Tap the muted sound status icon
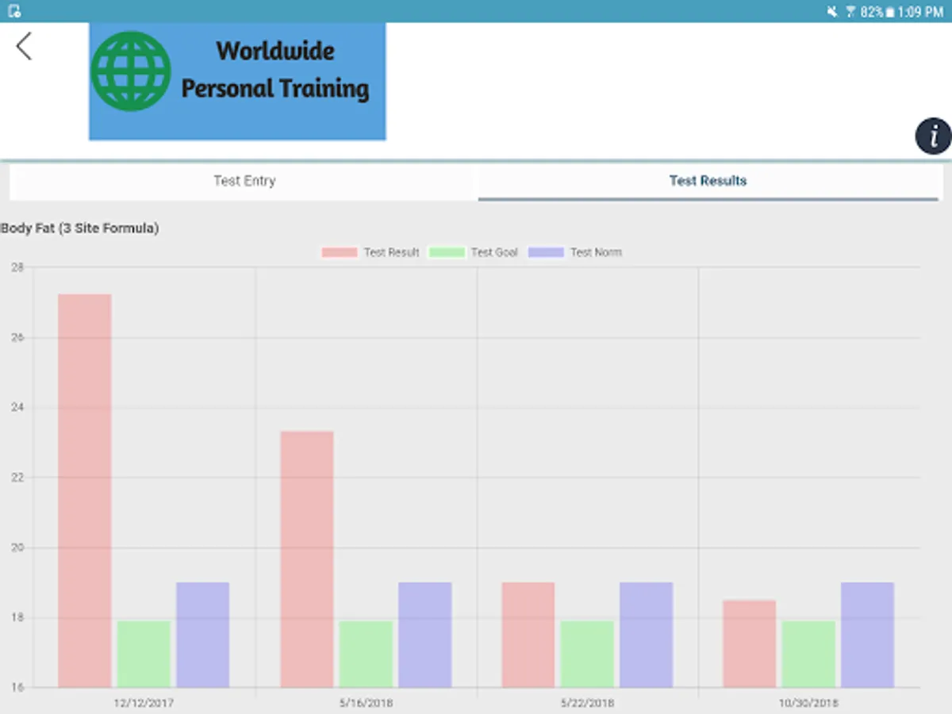The width and height of the screenshot is (952, 714). (x=832, y=12)
